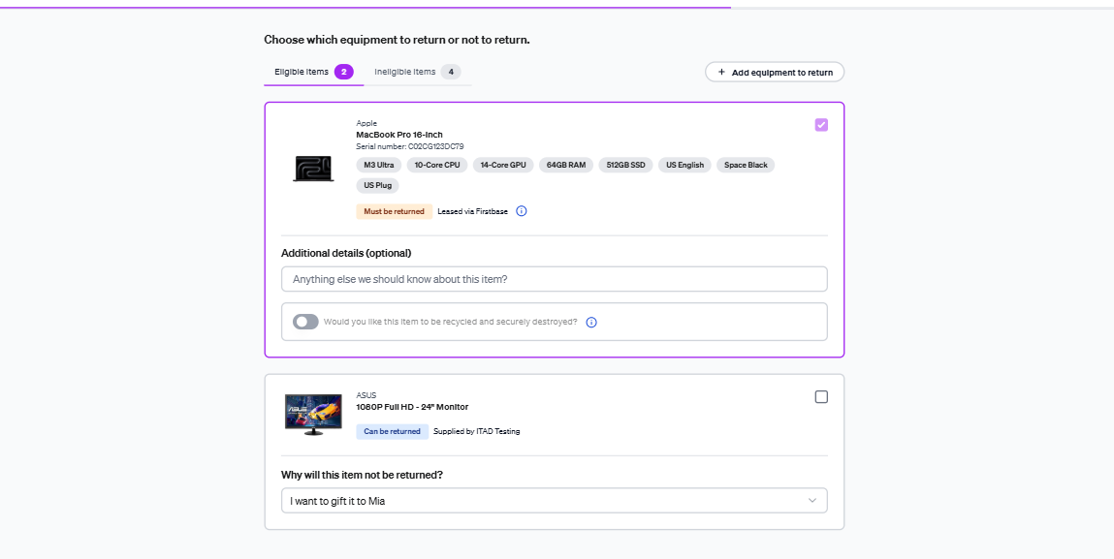The width and height of the screenshot is (1114, 559).
Task: Click the Additional details text field
Action: tap(555, 279)
